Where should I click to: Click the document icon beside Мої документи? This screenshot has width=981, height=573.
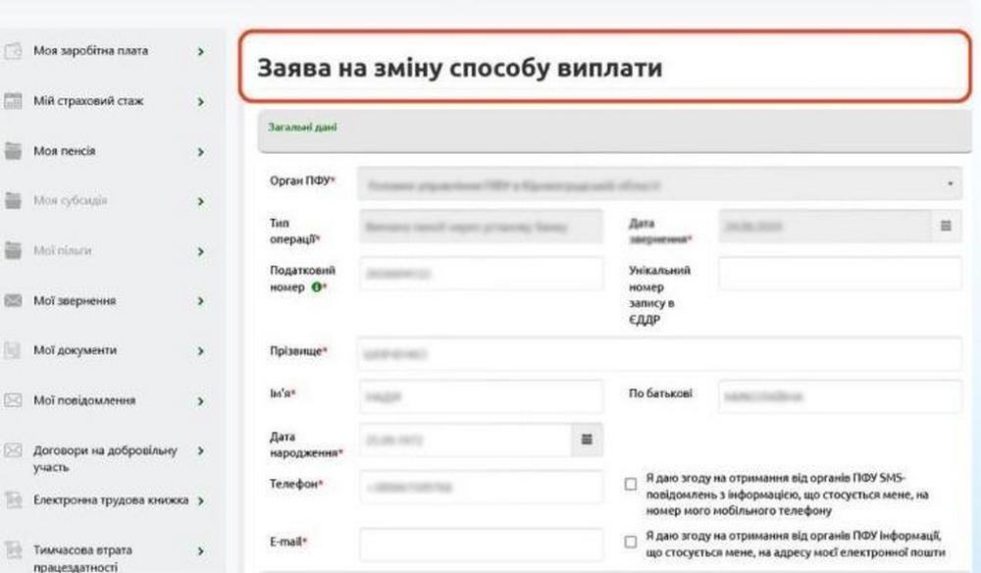tap(14, 350)
